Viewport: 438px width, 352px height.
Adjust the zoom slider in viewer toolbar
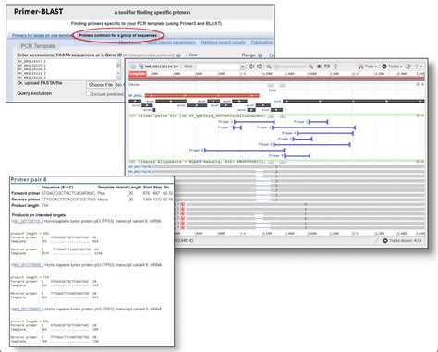tap(289, 67)
